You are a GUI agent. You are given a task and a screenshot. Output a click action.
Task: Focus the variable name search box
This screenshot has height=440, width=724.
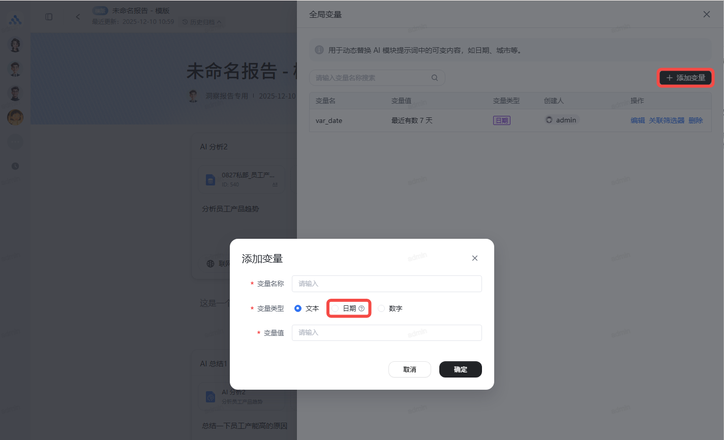coord(377,78)
